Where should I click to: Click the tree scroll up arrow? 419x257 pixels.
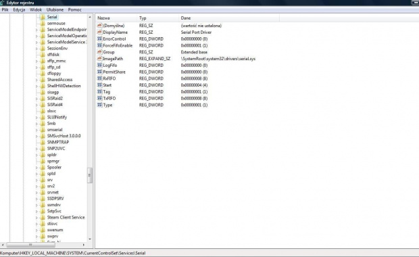(x=90, y=17)
